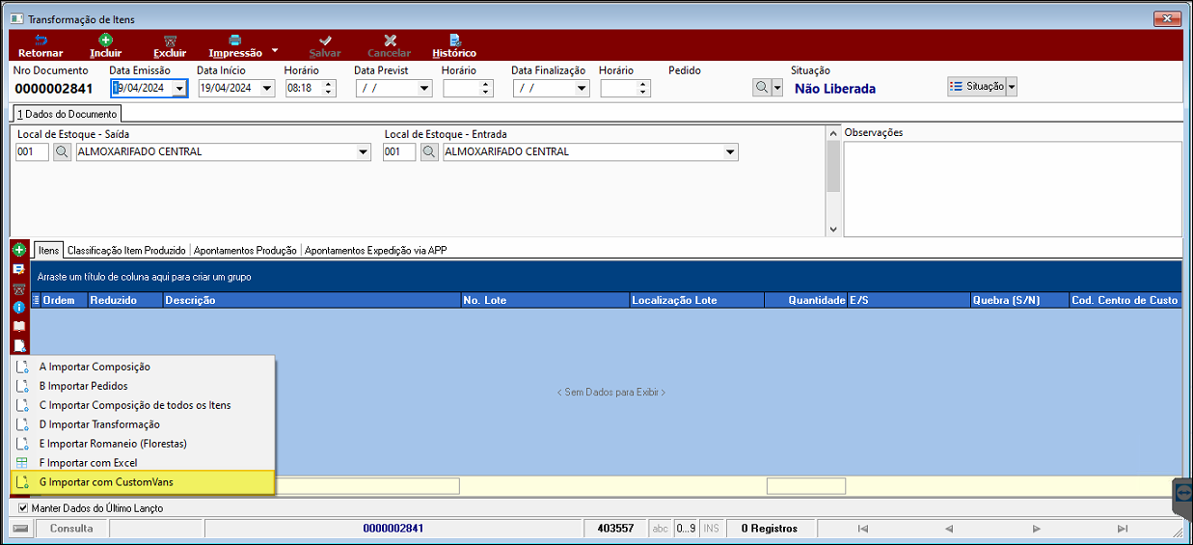This screenshot has height=545, width=1193.
Task: Switch to Apontamentos Produção tab
Action: point(245,250)
